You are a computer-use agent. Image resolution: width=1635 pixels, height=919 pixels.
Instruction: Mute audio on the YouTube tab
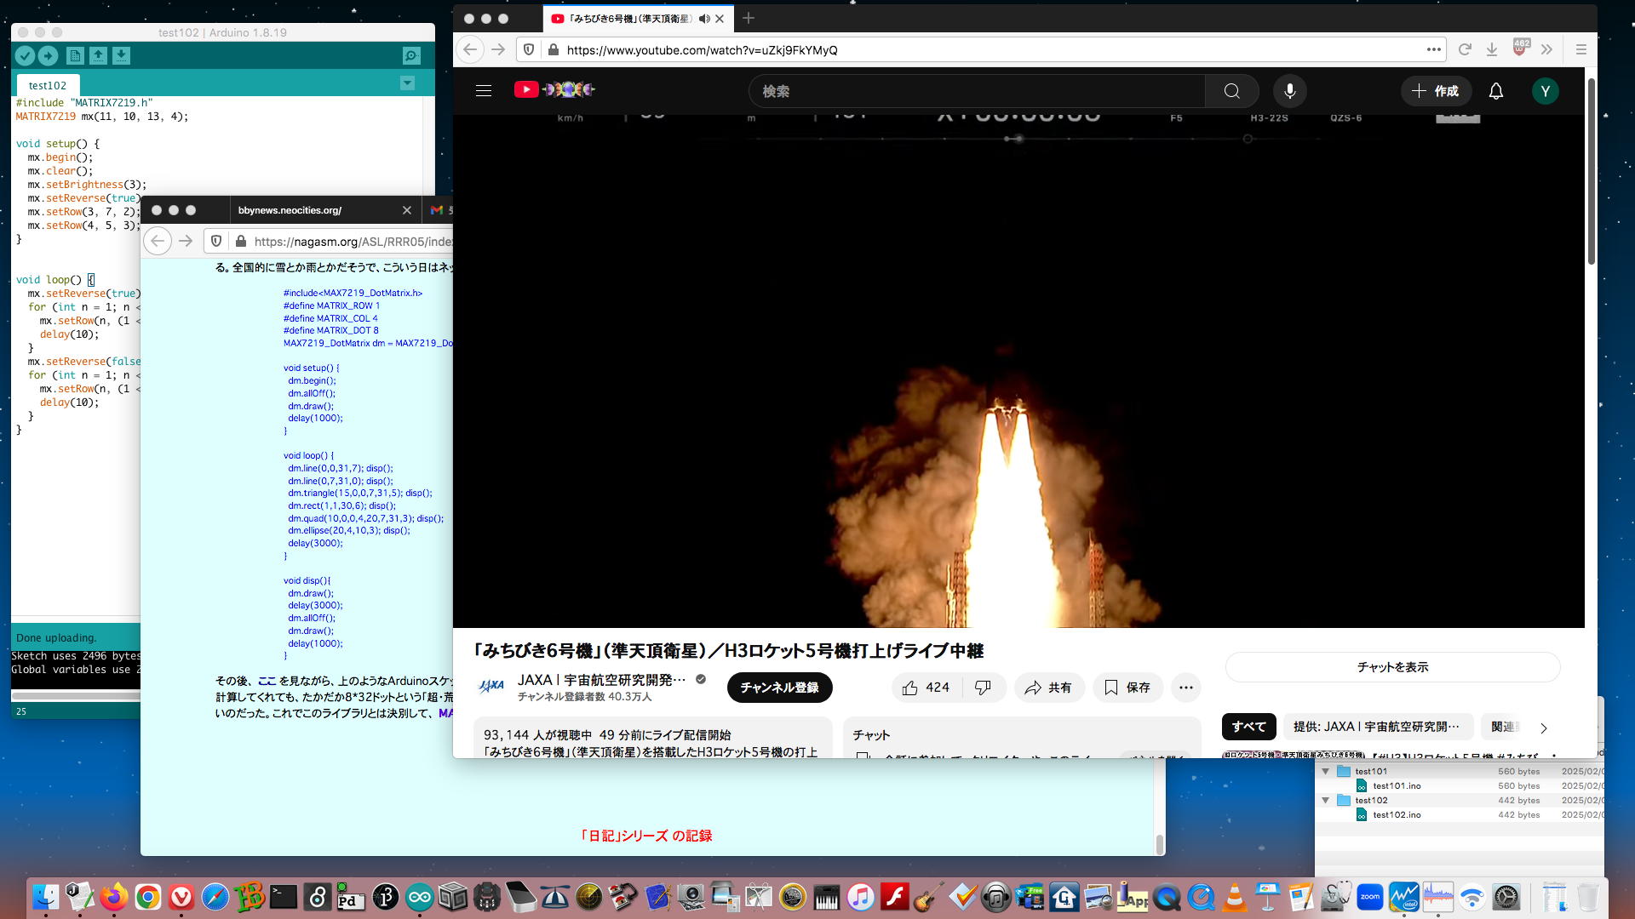703,19
